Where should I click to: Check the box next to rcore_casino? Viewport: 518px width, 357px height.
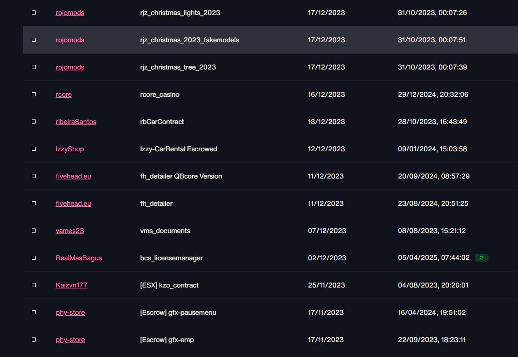tap(34, 94)
